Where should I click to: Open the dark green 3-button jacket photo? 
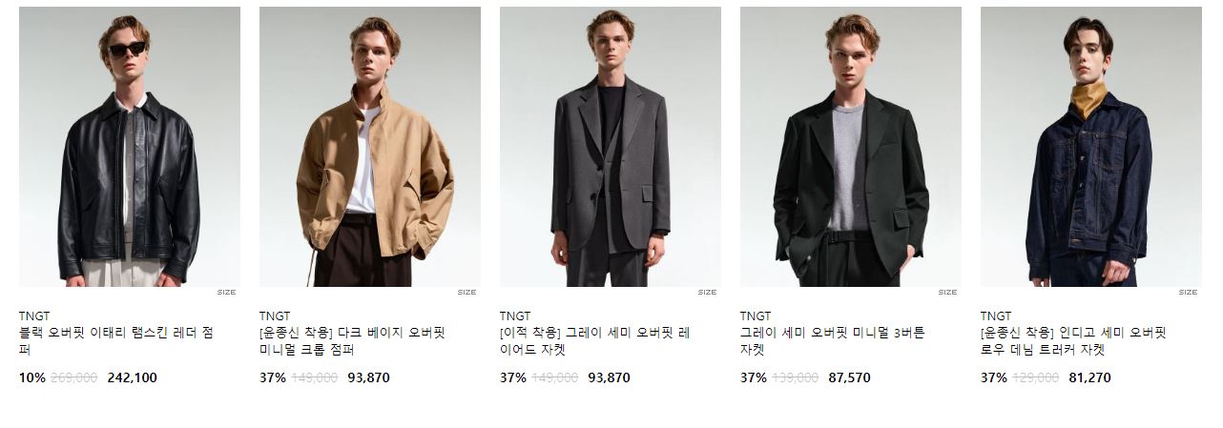point(851,147)
